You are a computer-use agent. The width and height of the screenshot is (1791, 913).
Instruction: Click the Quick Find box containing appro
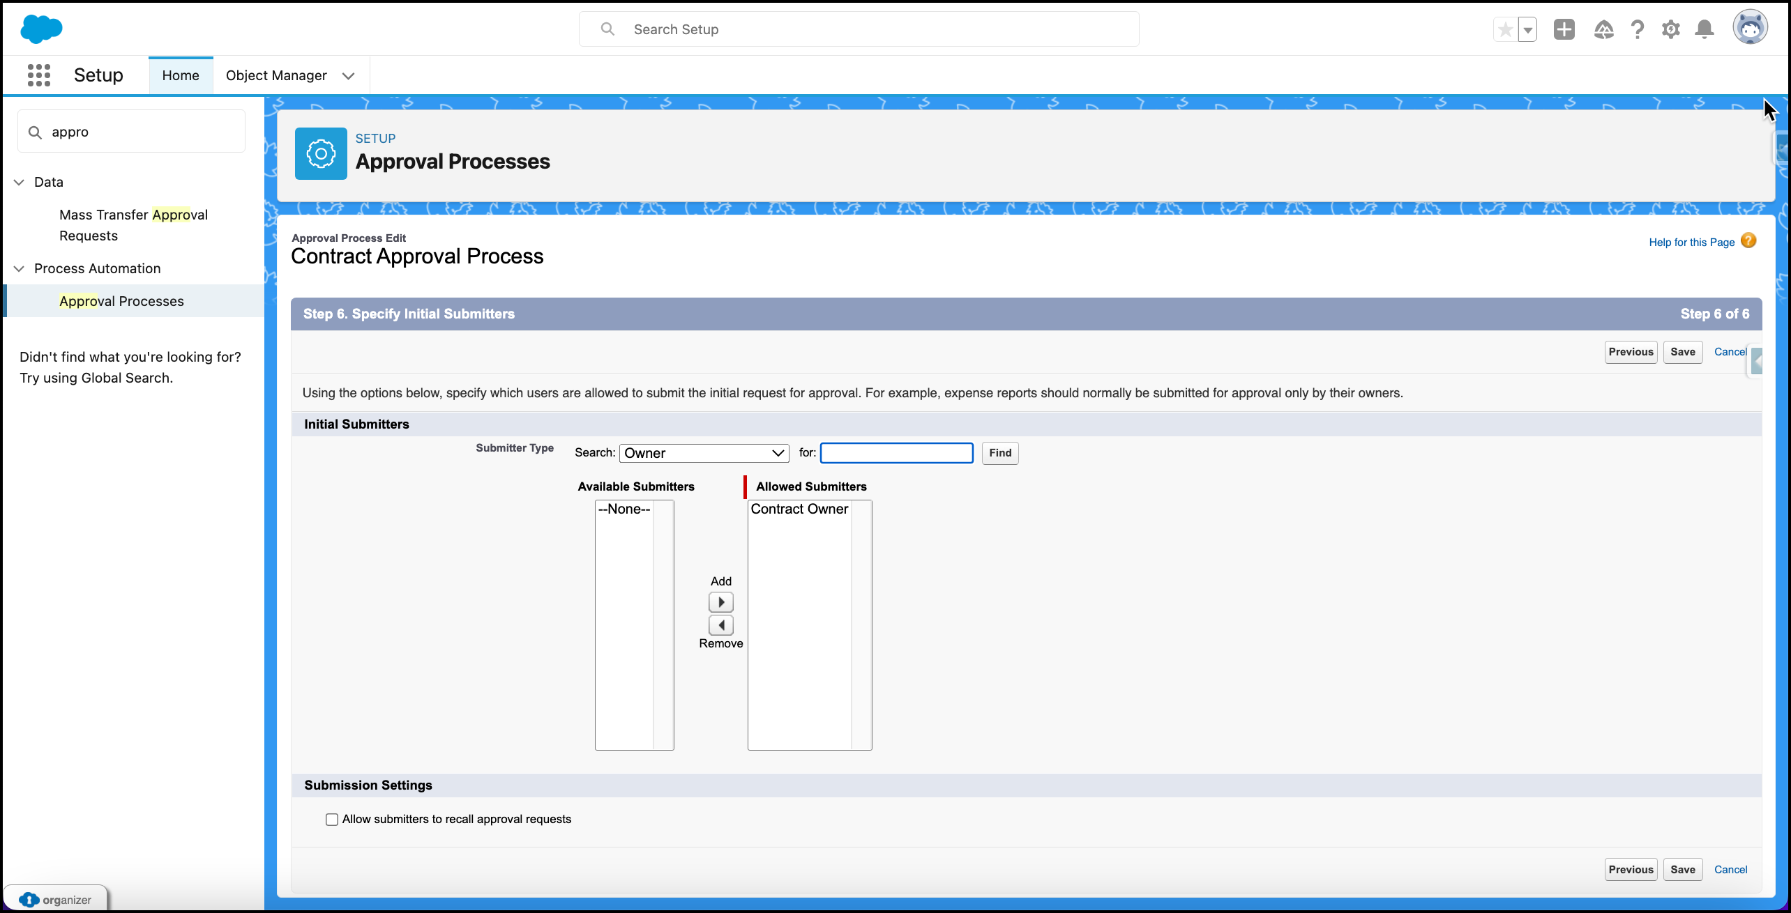pos(131,132)
